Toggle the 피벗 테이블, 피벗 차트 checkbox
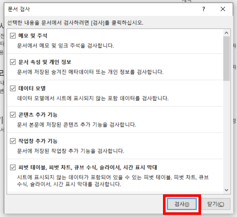This screenshot has width=237, height=217. (13, 167)
